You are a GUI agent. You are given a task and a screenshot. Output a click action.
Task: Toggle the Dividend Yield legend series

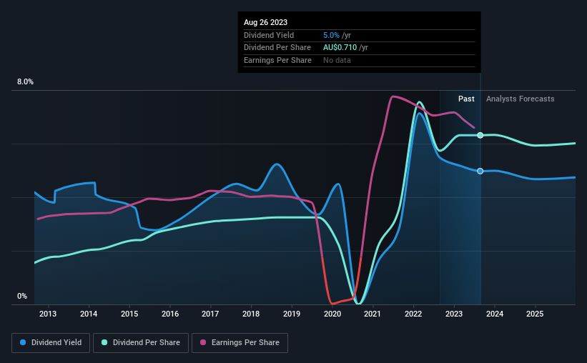[51, 343]
